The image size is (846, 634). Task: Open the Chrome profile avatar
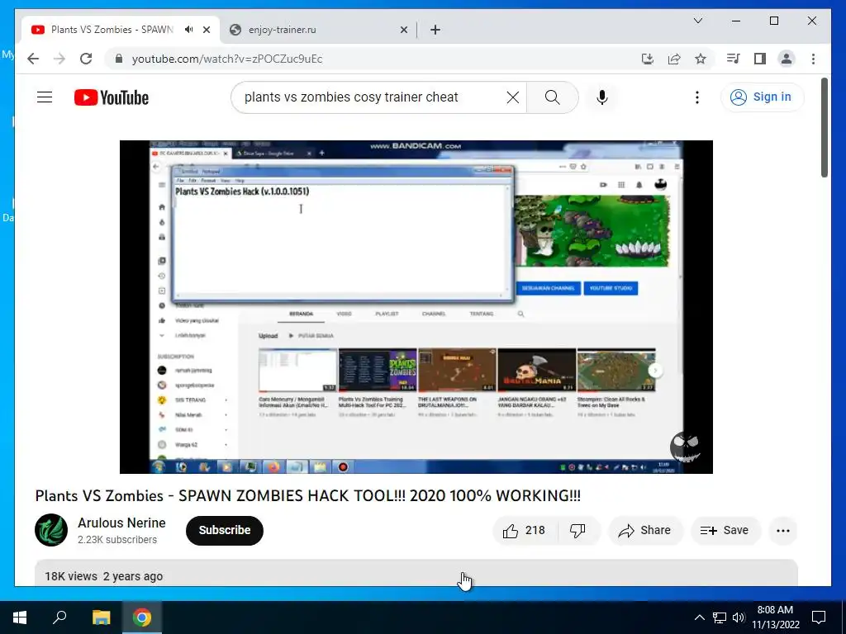coord(787,59)
